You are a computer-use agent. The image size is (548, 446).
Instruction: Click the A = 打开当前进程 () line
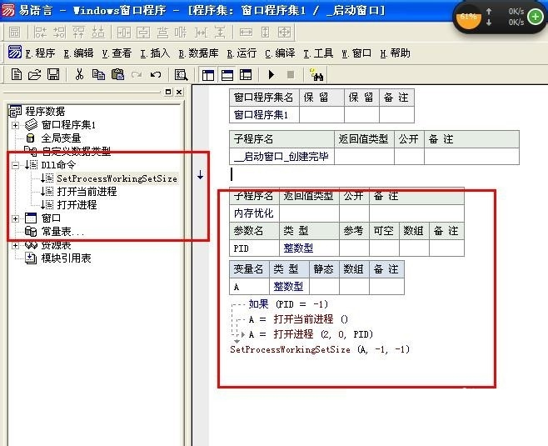click(298, 319)
